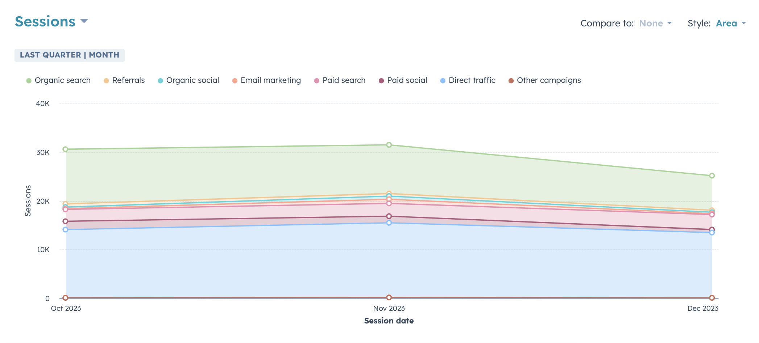Open the Style Area dropdown
The image size is (759, 343).
click(731, 24)
